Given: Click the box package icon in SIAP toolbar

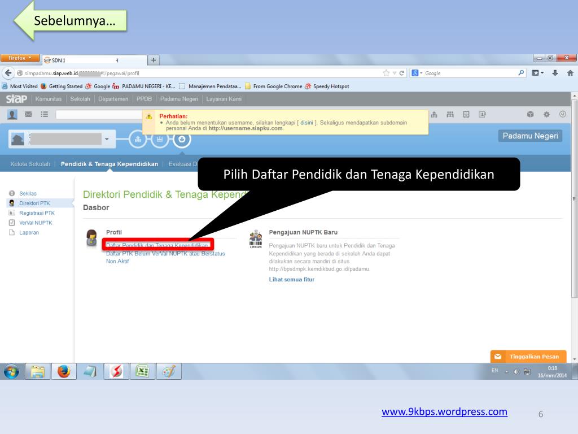Looking at the screenshot, I should pyautogui.click(x=531, y=114).
